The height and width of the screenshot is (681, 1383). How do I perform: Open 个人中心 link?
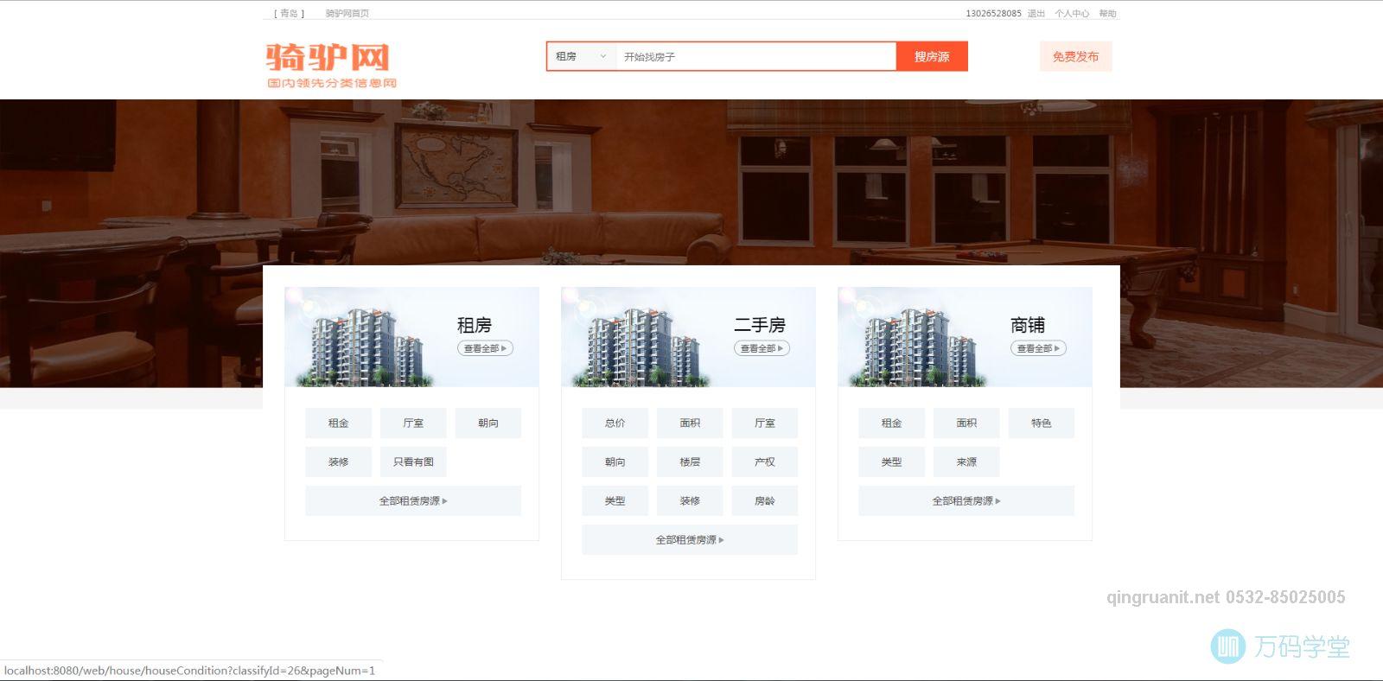click(1072, 13)
